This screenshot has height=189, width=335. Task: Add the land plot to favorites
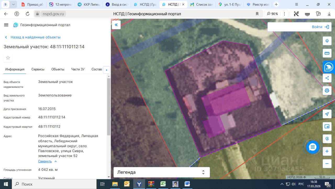point(8,58)
